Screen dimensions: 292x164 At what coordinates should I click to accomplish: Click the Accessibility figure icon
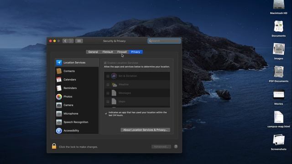click(x=59, y=131)
